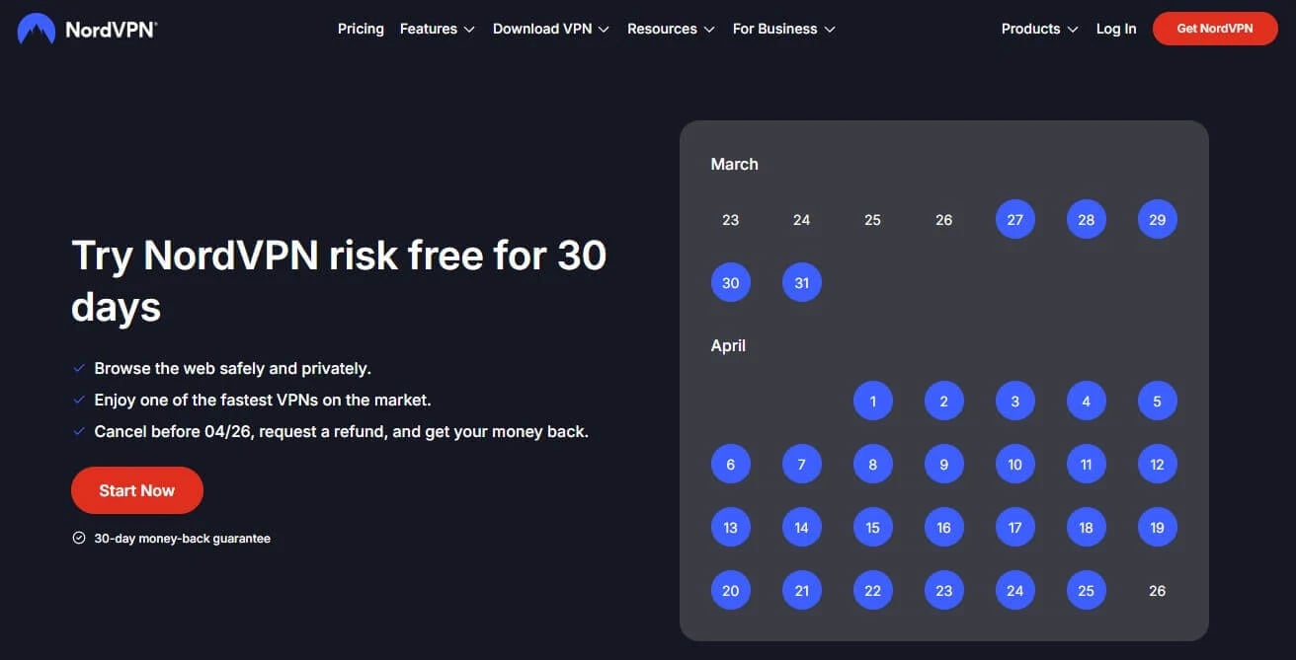Select April 25, the last highlighted refund date
This screenshot has height=660, width=1296.
(x=1086, y=590)
